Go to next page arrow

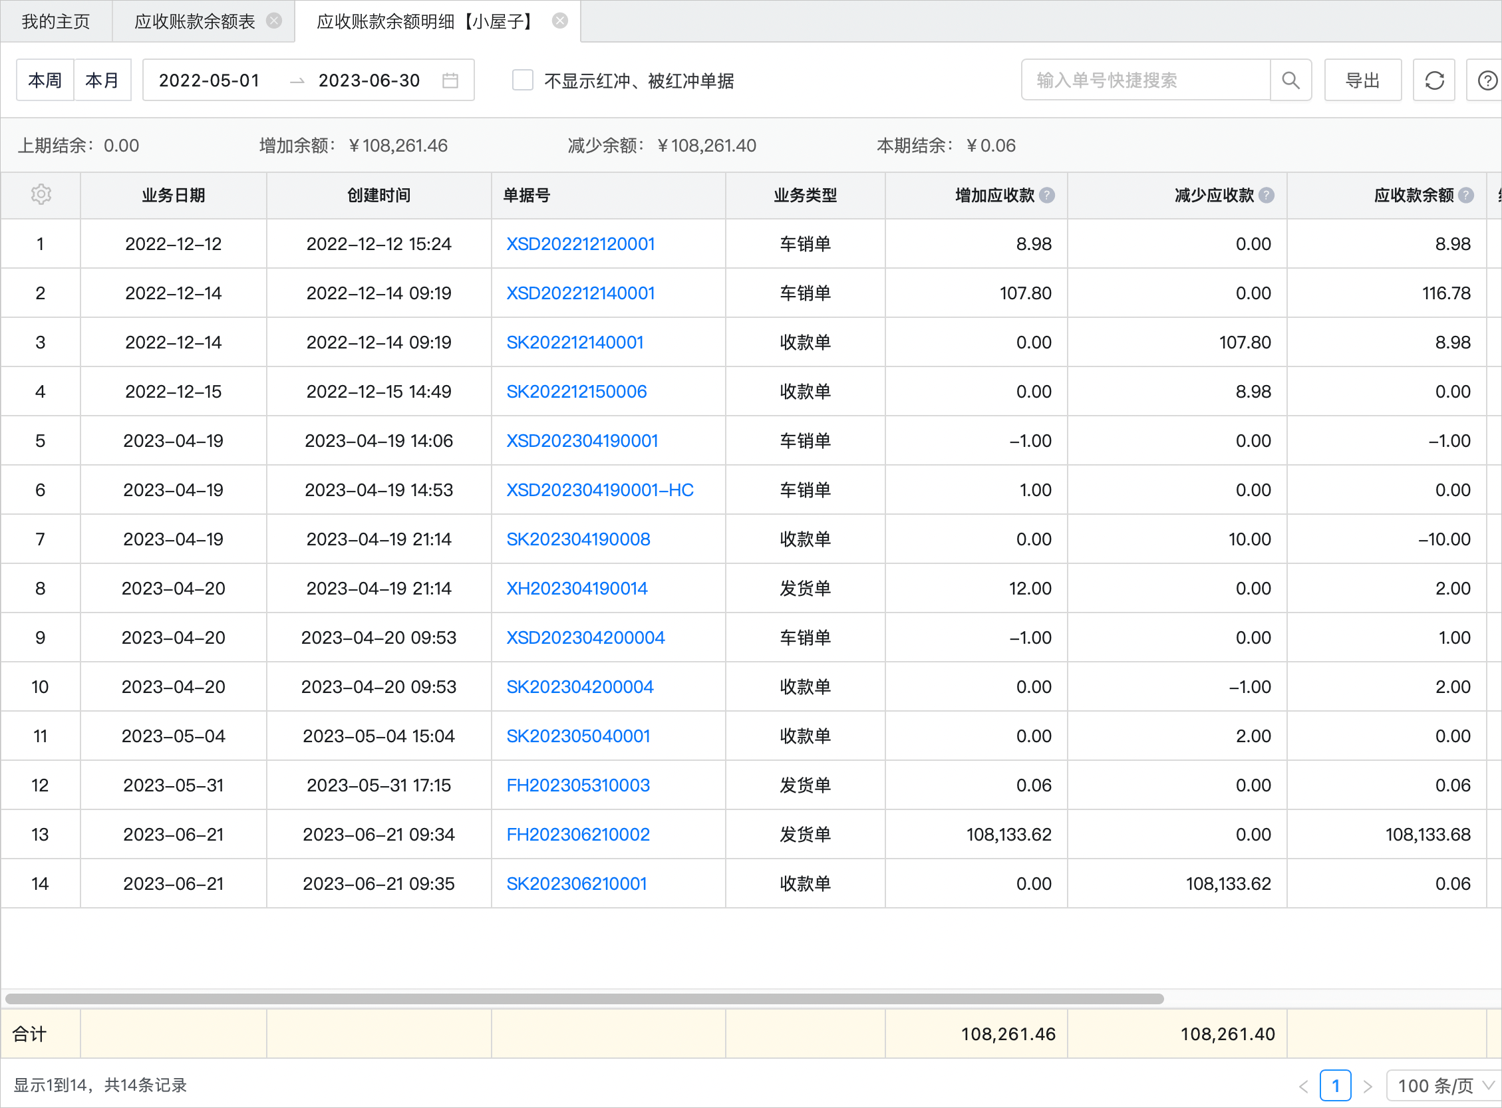click(1367, 1085)
